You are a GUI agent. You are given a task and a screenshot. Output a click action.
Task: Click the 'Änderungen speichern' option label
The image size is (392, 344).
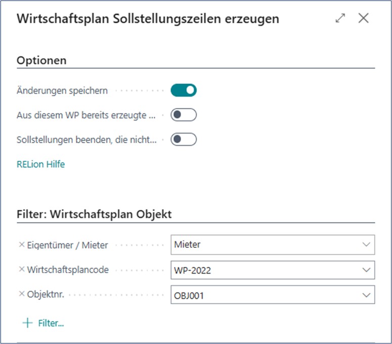(x=62, y=91)
